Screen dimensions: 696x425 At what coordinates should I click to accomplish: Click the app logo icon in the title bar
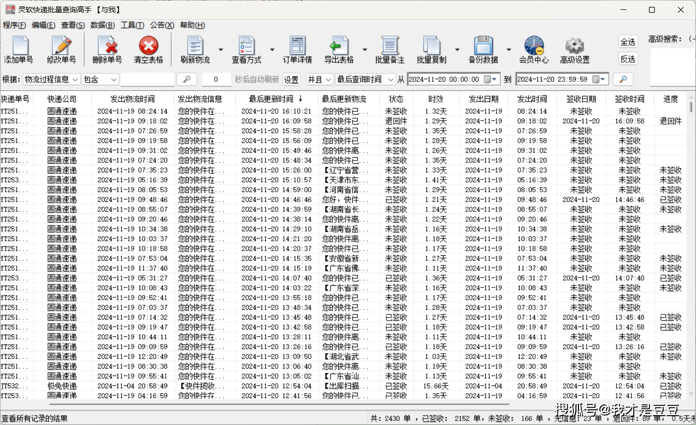click(10, 9)
